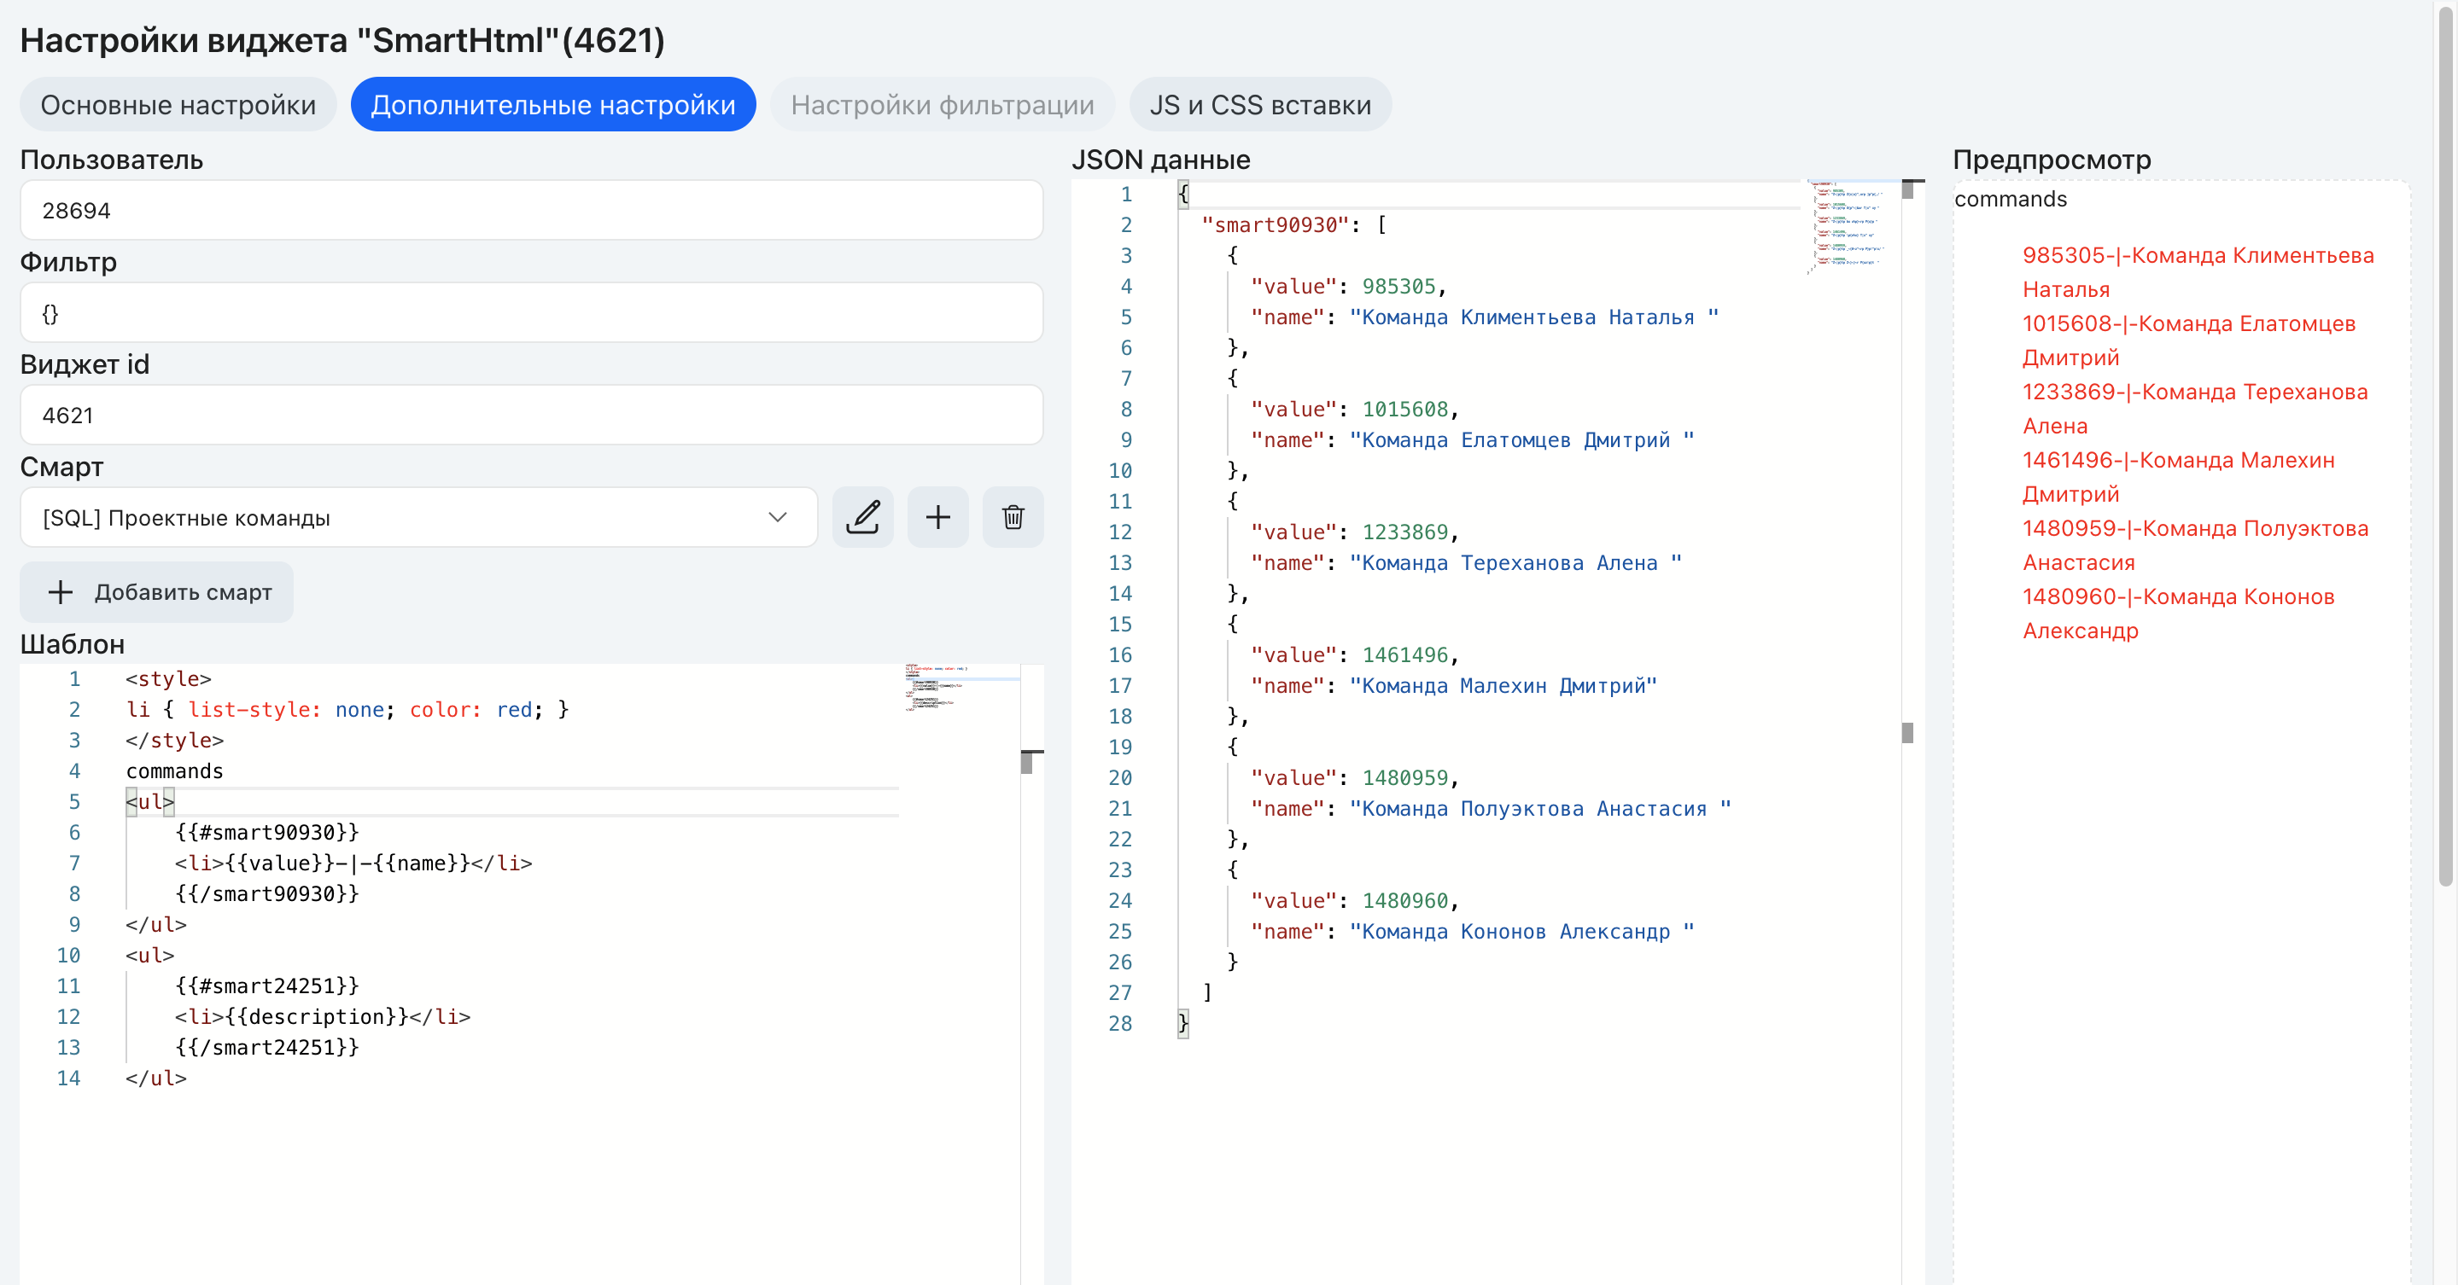Click JSON value 1480959
This screenshot has width=2458, height=1285.
(x=1404, y=779)
